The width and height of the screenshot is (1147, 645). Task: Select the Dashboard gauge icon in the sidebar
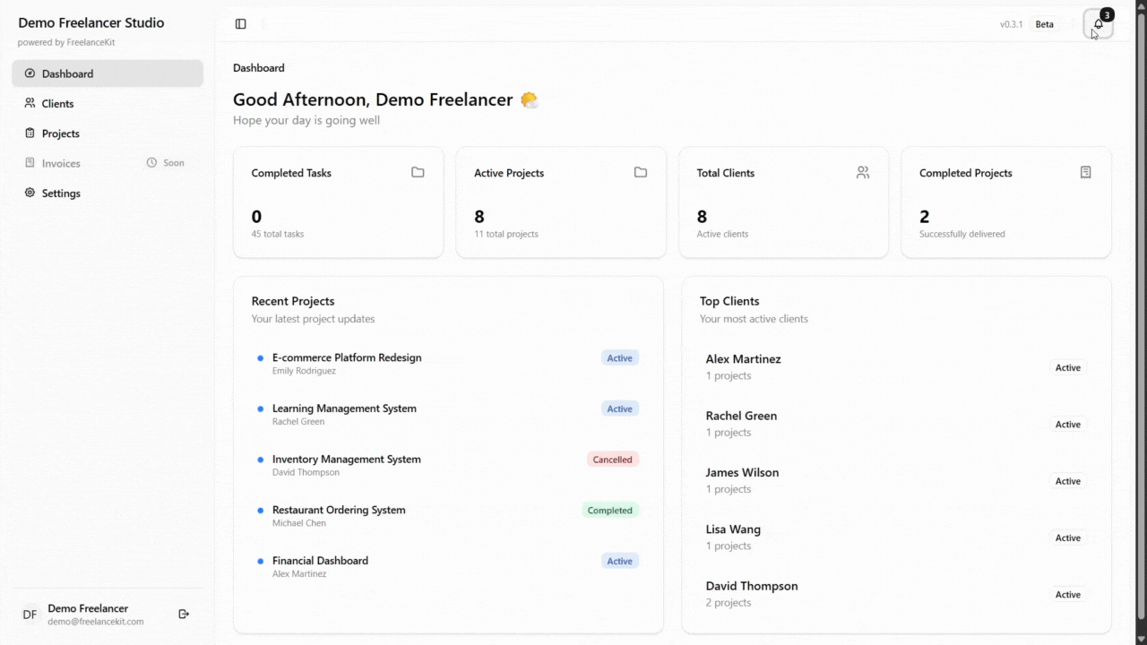coord(30,73)
